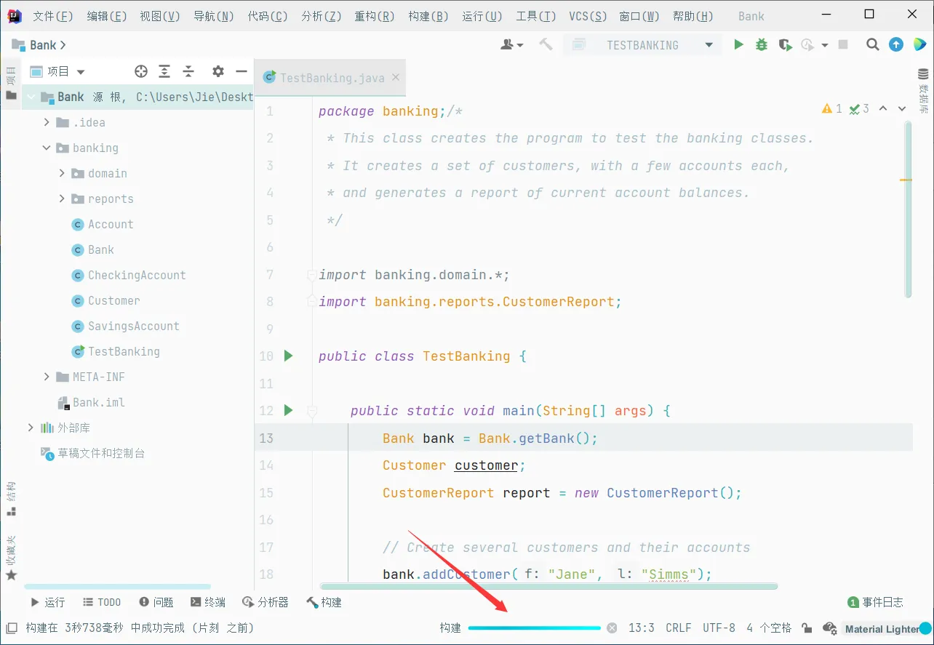
Task: Click the app icon next to JetBrains account (far right toolbar)
Action: pyautogui.click(x=919, y=45)
